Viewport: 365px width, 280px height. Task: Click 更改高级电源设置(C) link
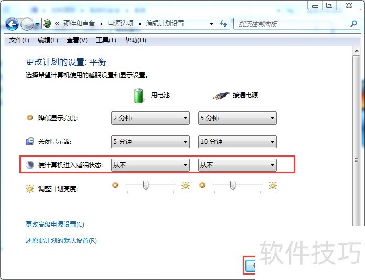pyautogui.click(x=55, y=225)
